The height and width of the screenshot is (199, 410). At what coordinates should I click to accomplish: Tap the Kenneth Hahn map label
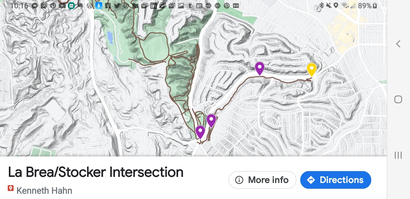pyautogui.click(x=44, y=190)
